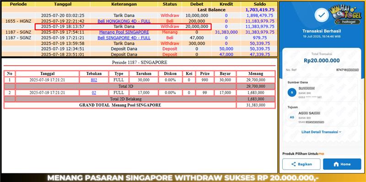Click the kredit amount 31,383,000
Image resolution: width=366 pixels, height=182 pixels.
point(226,32)
